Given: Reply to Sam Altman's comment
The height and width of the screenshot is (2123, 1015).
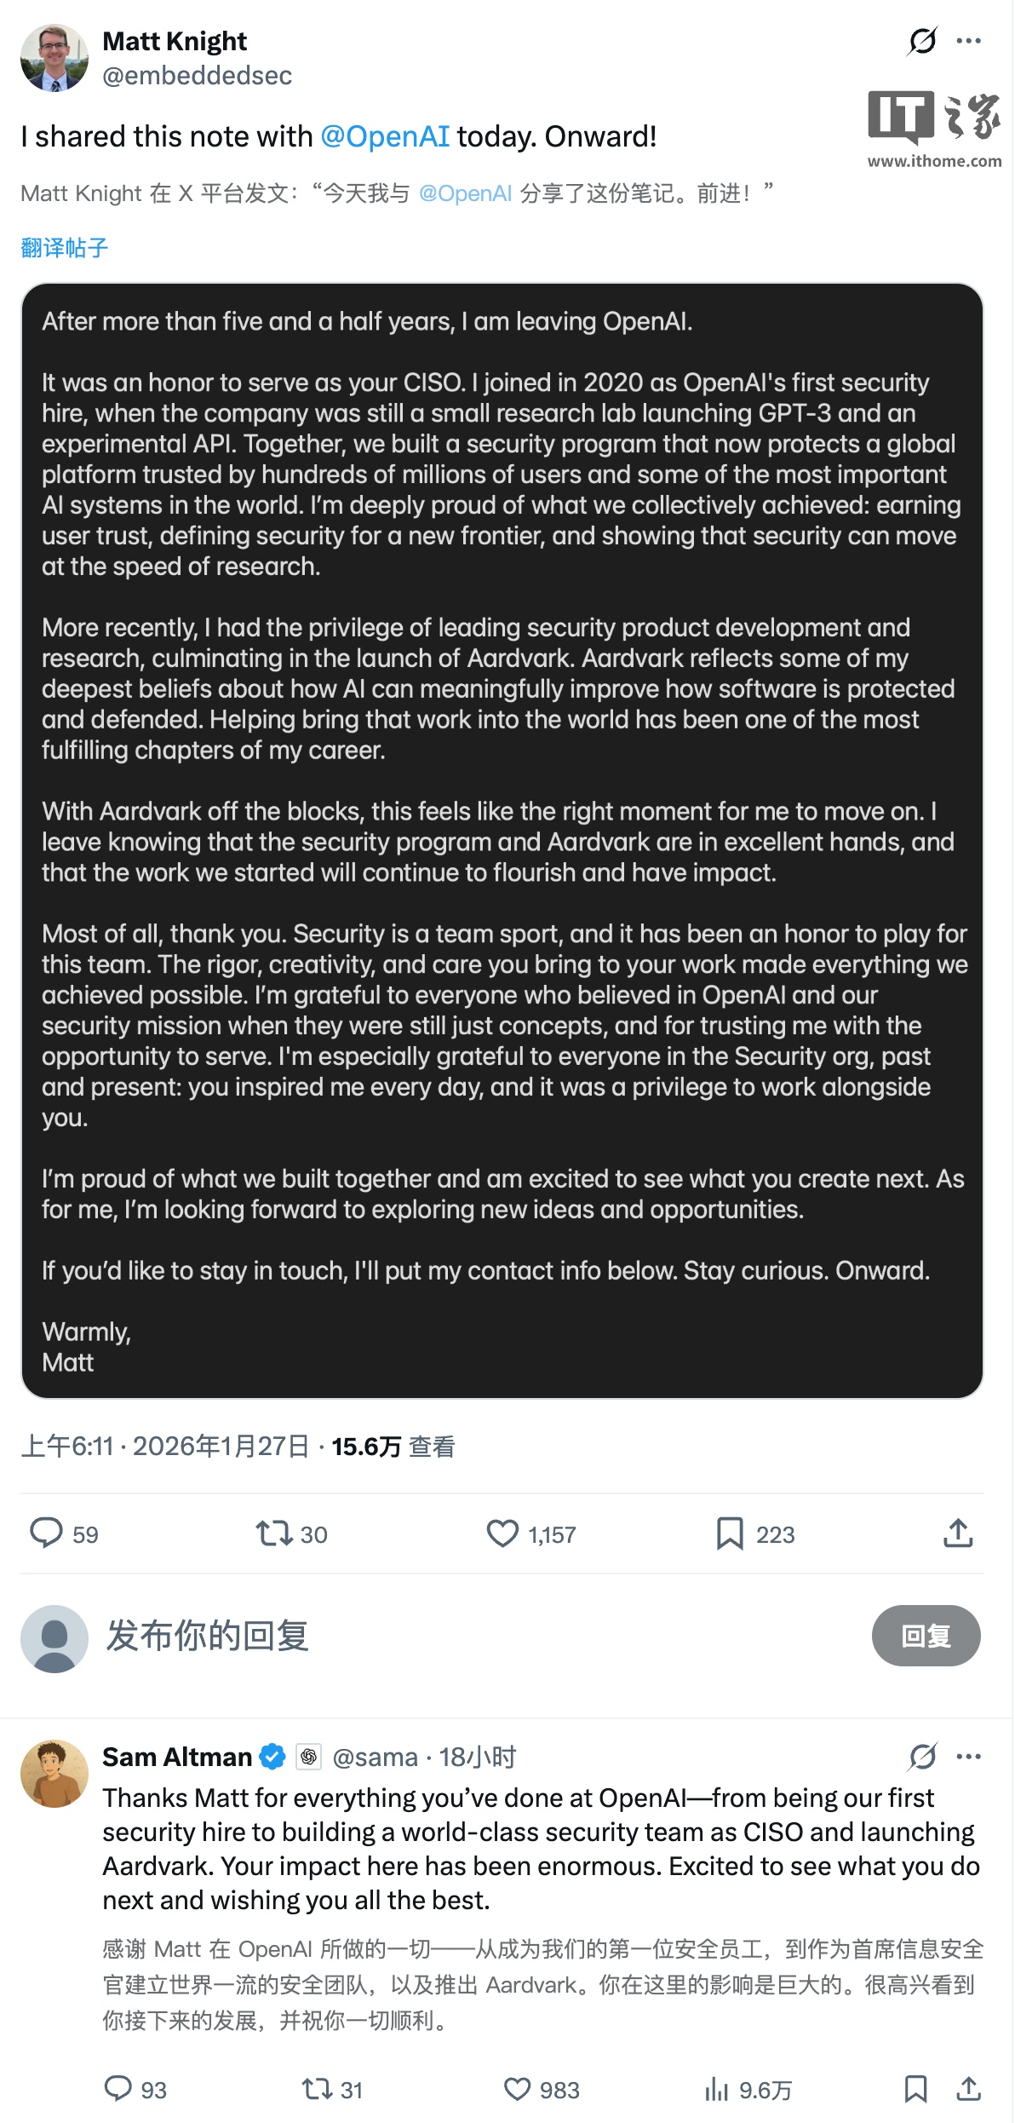Looking at the screenshot, I should [x=118, y=2088].
